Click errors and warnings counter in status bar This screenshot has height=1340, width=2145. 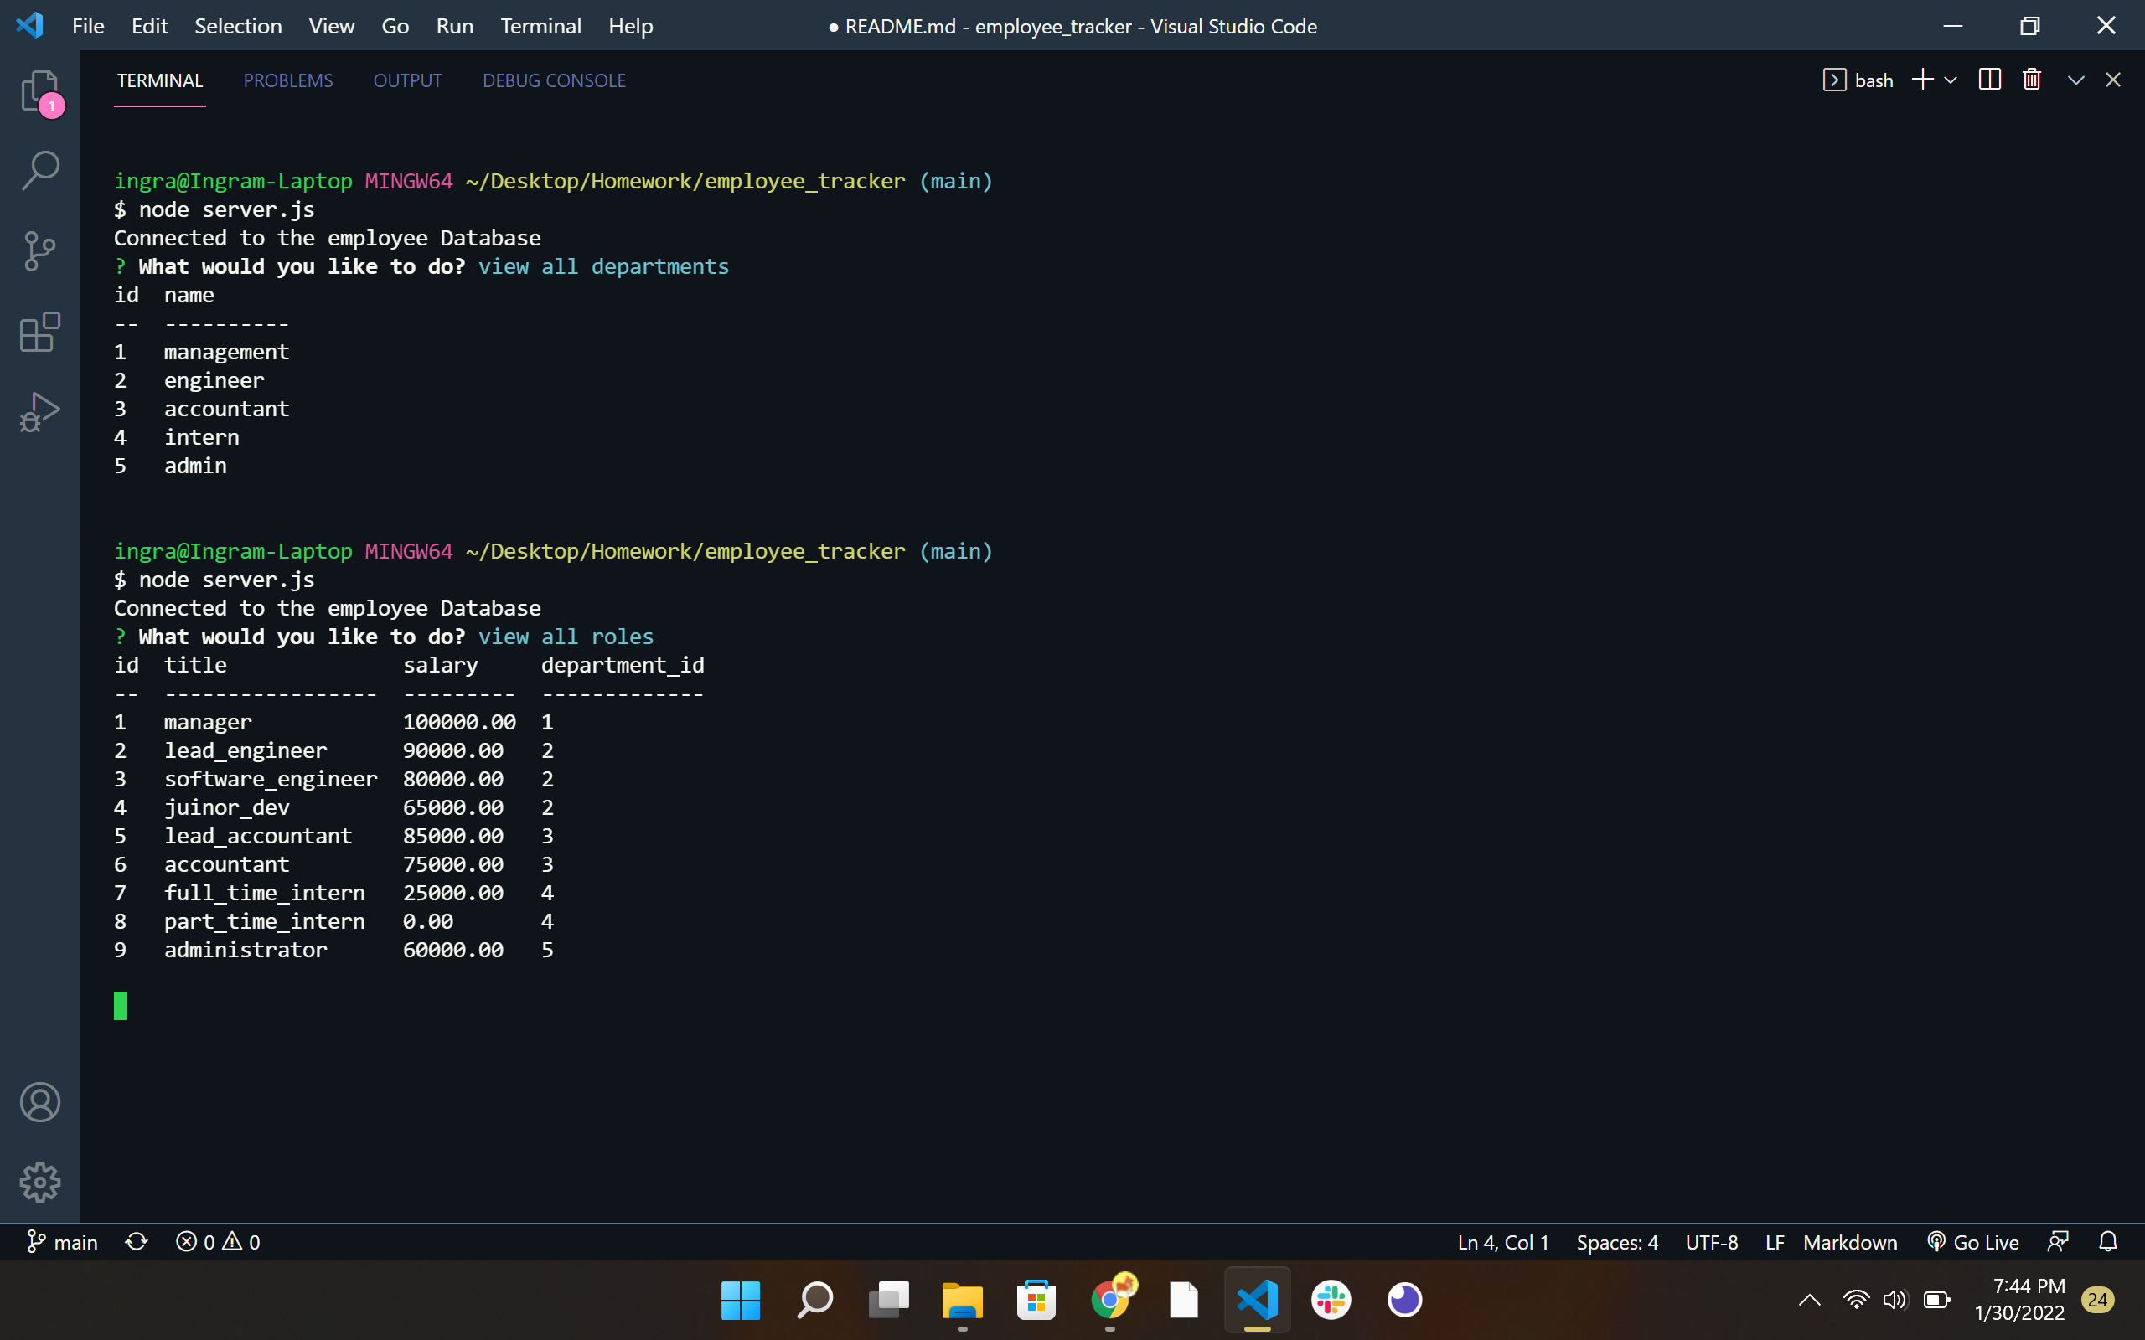tap(217, 1242)
